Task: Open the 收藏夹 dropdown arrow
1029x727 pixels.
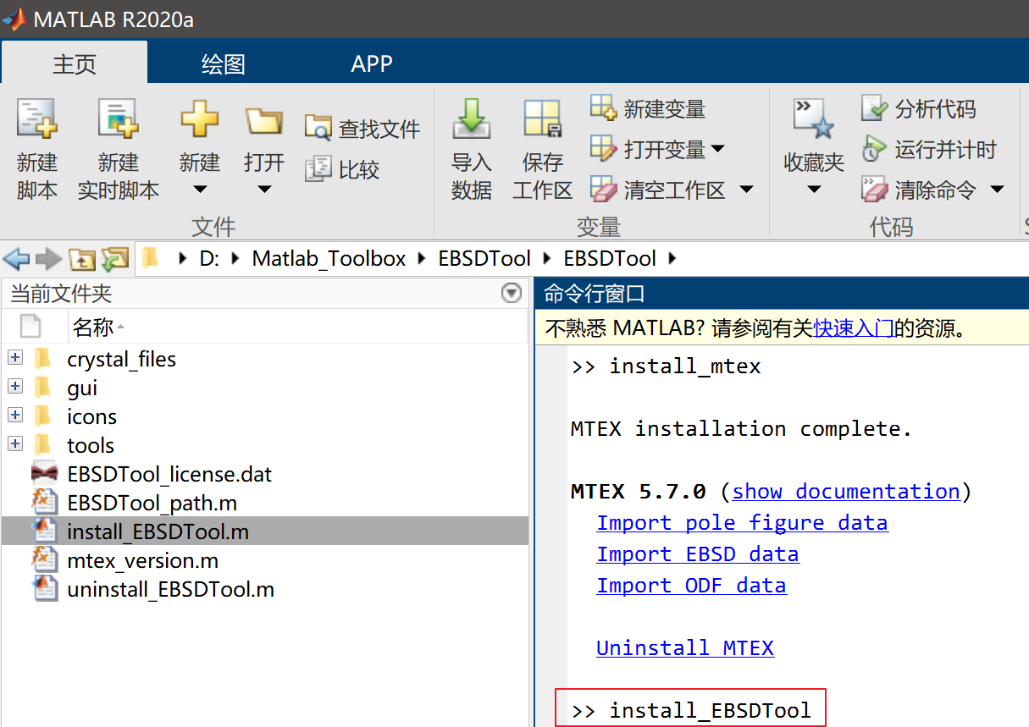Action: [x=814, y=190]
